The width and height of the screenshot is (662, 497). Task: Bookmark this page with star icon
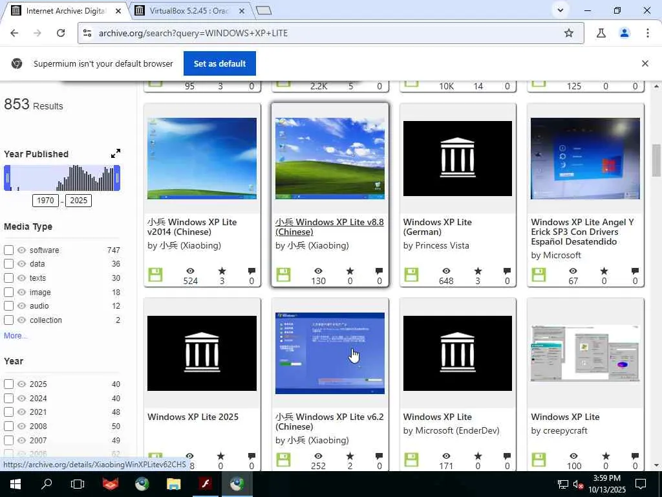[569, 33]
